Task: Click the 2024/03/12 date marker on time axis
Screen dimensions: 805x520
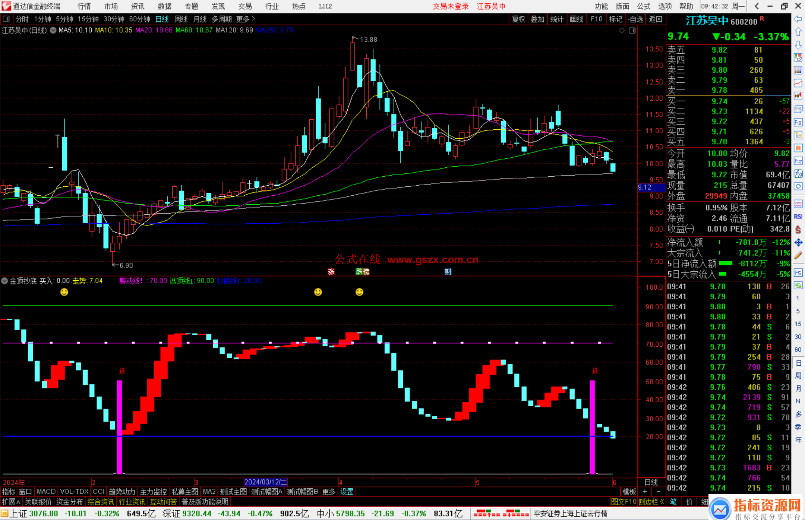Action: click(x=265, y=482)
